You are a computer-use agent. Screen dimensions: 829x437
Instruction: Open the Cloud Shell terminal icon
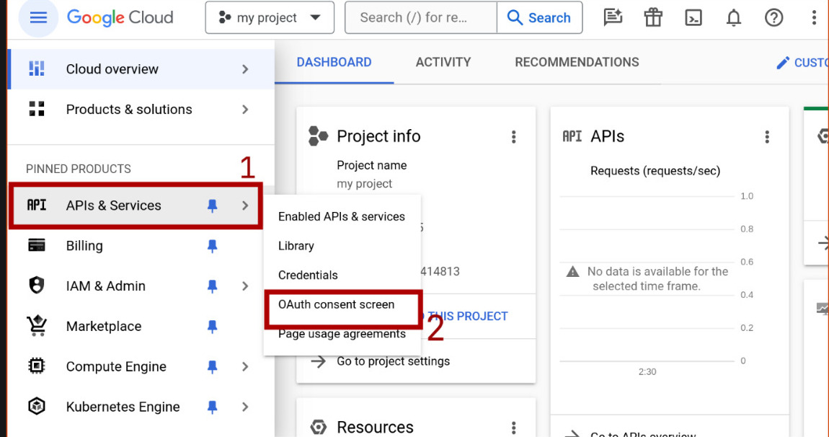tap(693, 18)
